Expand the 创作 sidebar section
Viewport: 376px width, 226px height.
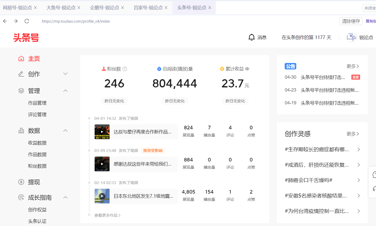[65, 74]
